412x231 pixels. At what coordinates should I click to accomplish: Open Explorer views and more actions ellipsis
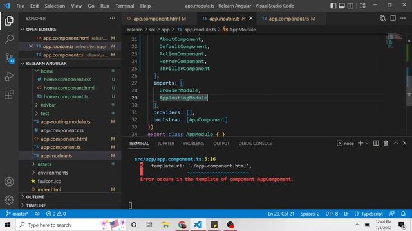click(x=113, y=18)
